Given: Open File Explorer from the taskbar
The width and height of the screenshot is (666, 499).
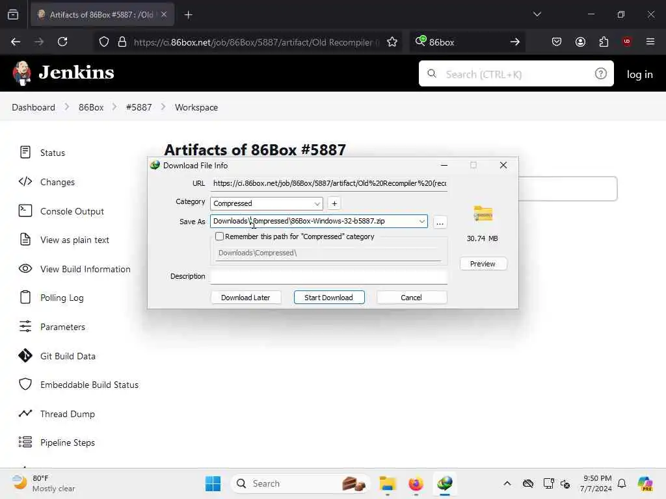Looking at the screenshot, I should coord(388,483).
